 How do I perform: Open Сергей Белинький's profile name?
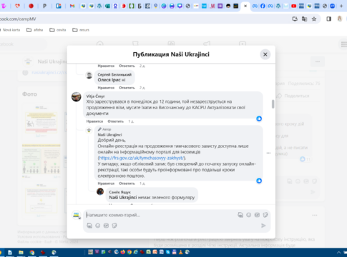pos(114,74)
